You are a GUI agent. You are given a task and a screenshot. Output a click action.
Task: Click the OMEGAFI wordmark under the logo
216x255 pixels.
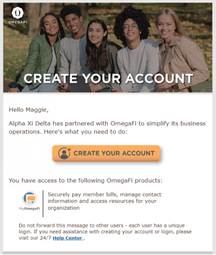coord(18,22)
